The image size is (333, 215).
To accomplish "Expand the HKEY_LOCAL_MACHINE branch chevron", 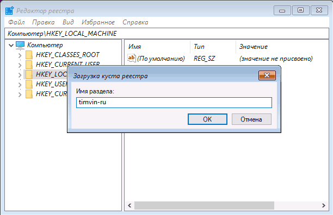I will click(x=20, y=75).
